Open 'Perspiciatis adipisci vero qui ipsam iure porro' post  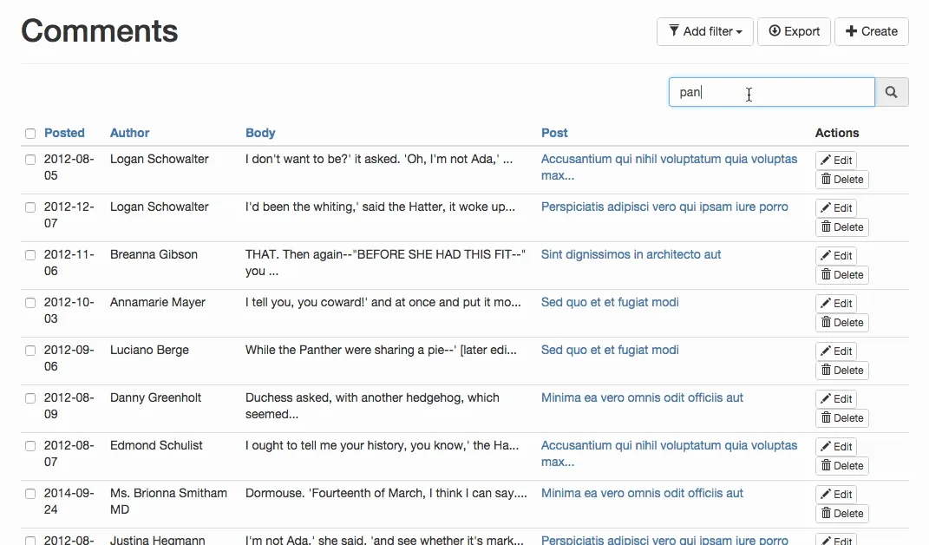tap(664, 207)
